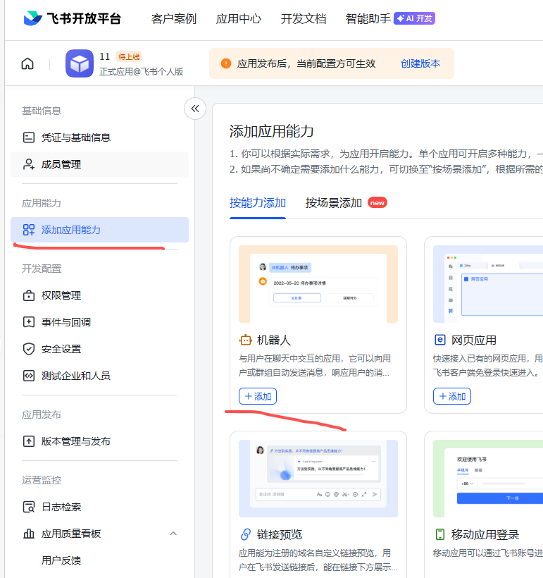Click 网页应用 card title
Screen dimensions: 543x578
coord(474,340)
